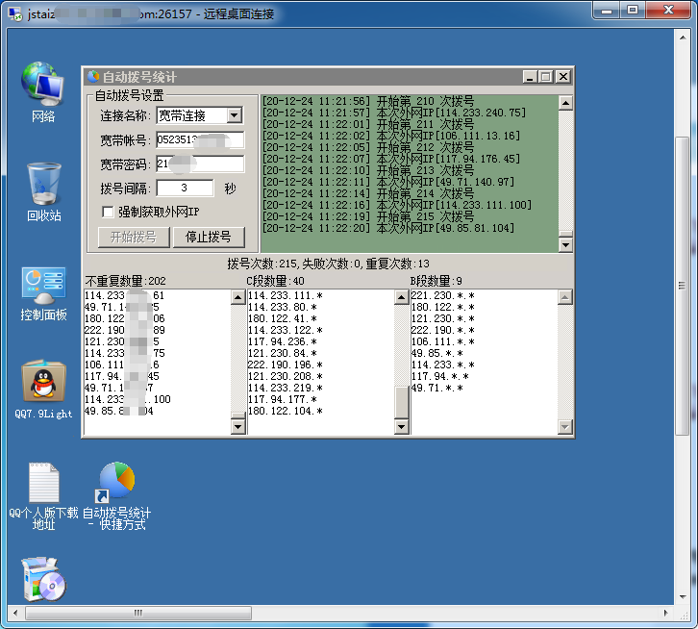Select B段 entry 106.111.*.*
698x629 pixels.
coord(443,341)
